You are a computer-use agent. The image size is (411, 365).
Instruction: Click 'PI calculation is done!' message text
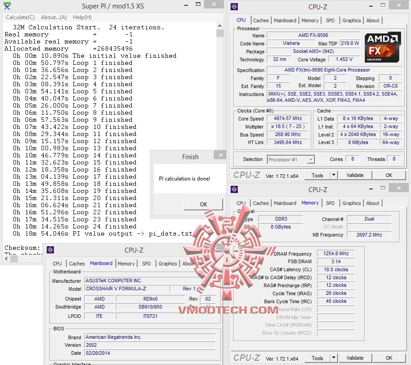pos(184,179)
